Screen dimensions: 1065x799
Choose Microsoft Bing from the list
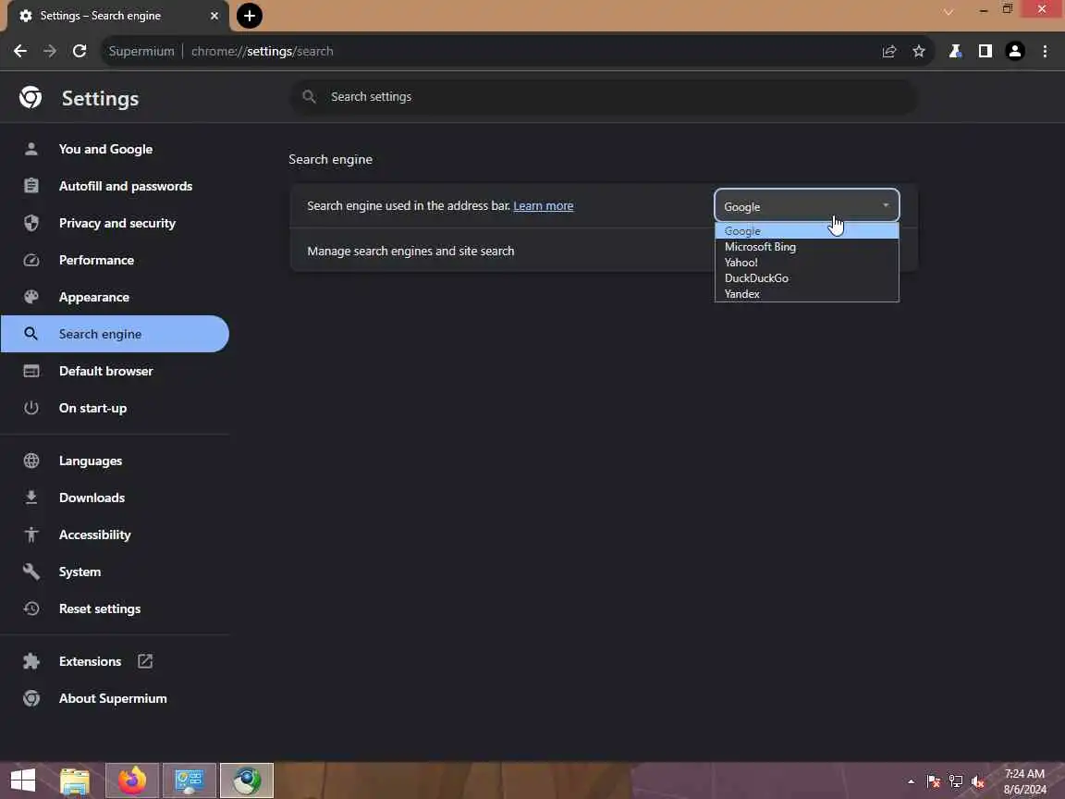click(x=807, y=247)
